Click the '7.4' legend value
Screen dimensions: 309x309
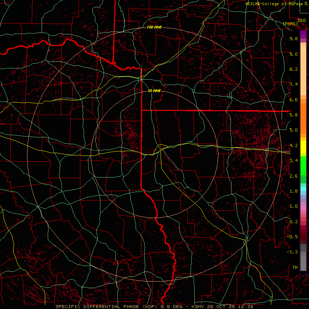[x=294, y=84]
